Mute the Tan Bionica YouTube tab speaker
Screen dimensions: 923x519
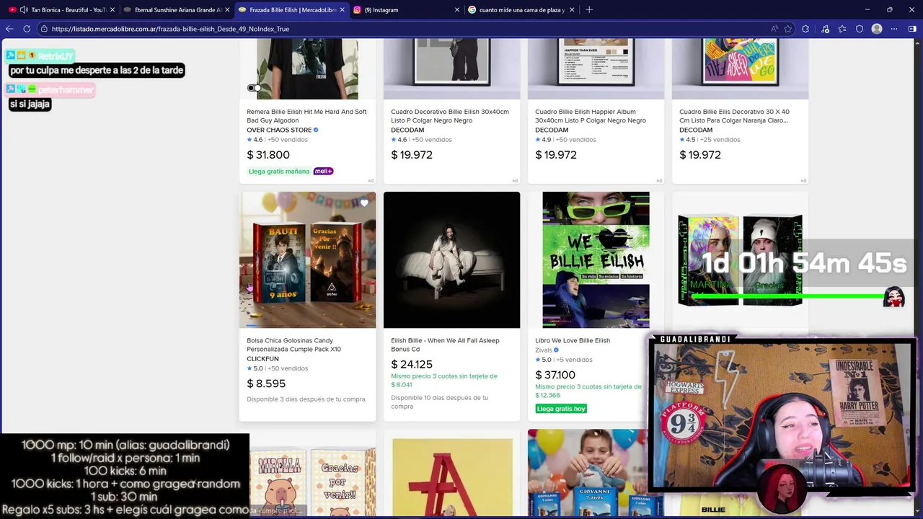(x=24, y=10)
